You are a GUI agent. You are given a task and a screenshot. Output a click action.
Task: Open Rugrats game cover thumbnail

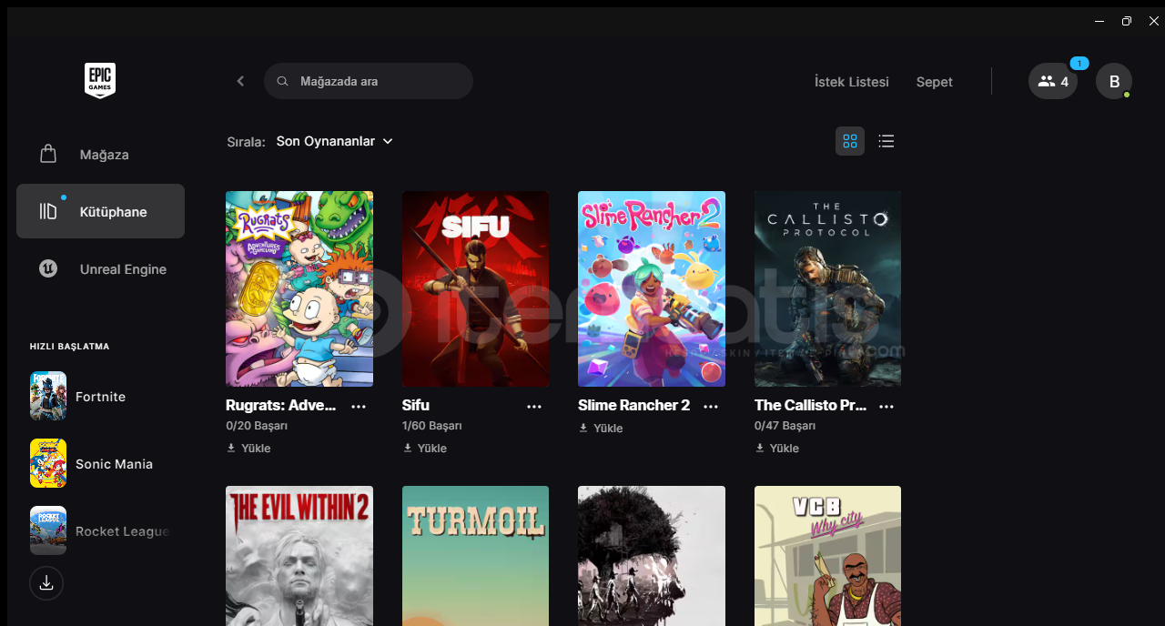click(299, 288)
